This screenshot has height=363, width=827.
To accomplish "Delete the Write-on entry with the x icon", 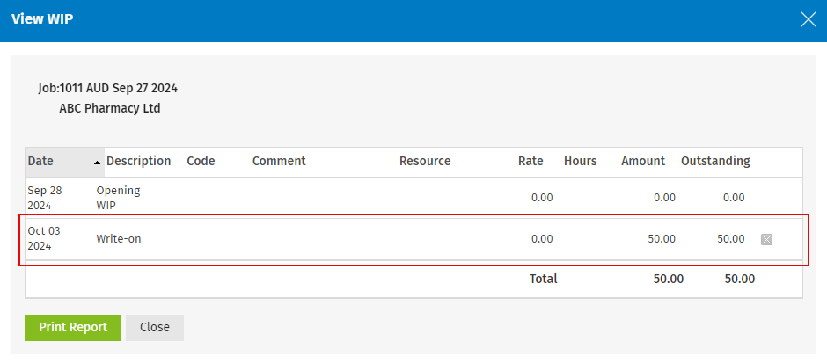I will [x=766, y=240].
